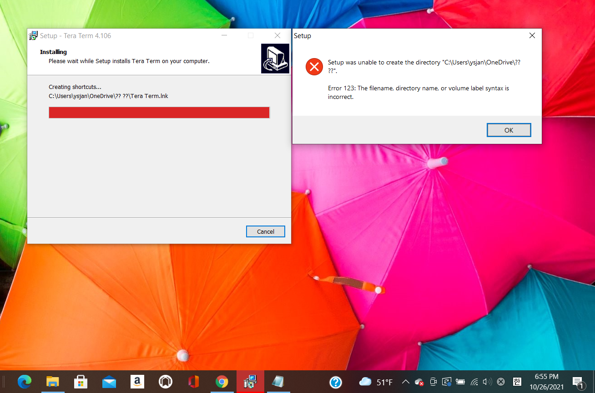Toggle the Korean IME input indicator
The width and height of the screenshot is (595, 393).
click(x=517, y=382)
